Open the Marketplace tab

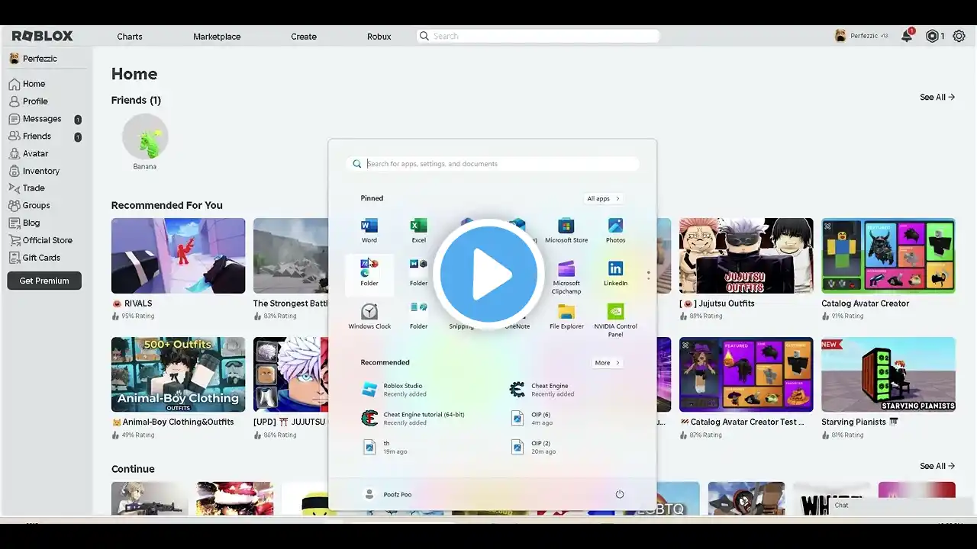[217, 37]
